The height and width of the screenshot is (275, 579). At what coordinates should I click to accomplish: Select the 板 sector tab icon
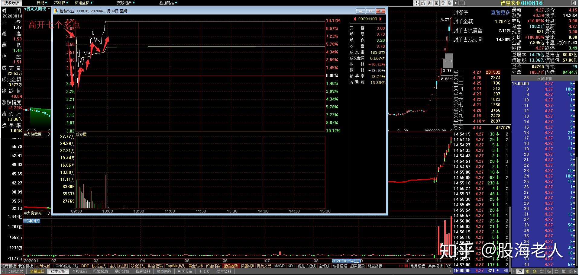point(549,271)
